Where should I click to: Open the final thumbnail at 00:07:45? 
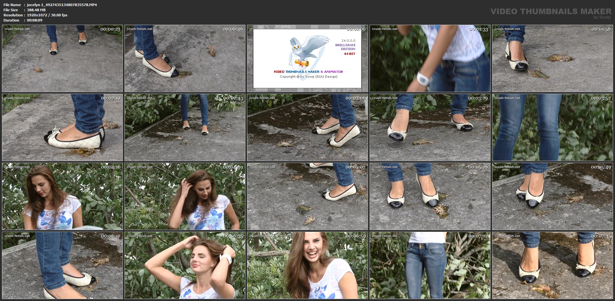pyautogui.click(x=552, y=265)
